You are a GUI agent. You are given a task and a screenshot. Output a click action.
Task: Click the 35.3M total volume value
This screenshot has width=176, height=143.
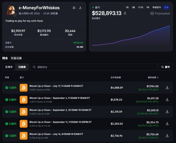click(80, 47)
